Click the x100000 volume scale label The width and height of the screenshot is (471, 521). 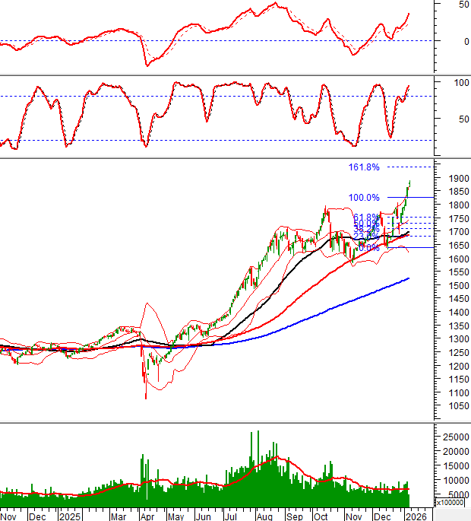tap(451, 503)
